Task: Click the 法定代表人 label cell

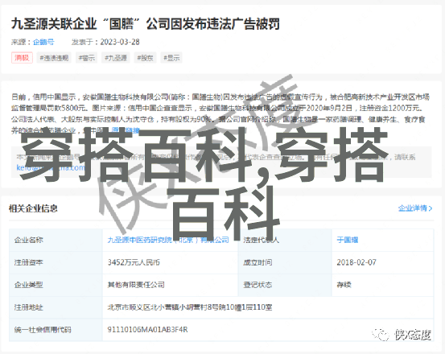Action: [x=285, y=240]
